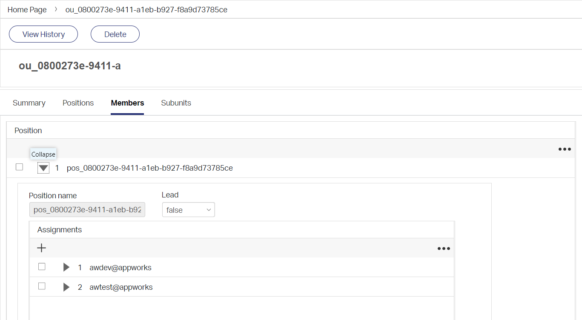Collapse the pos_0800273e position row
Screen dimensions: 582x320
click(x=43, y=168)
